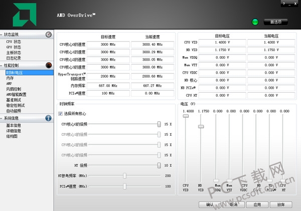Click CPU核心1 target speed field
This screenshot has width=301, height=211.
(x=108, y=52)
